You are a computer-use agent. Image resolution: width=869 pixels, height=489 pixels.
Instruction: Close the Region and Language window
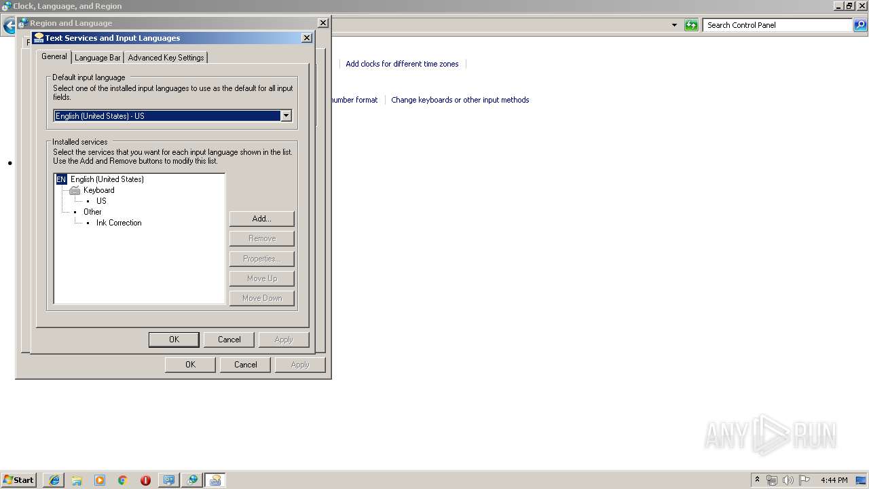(323, 22)
